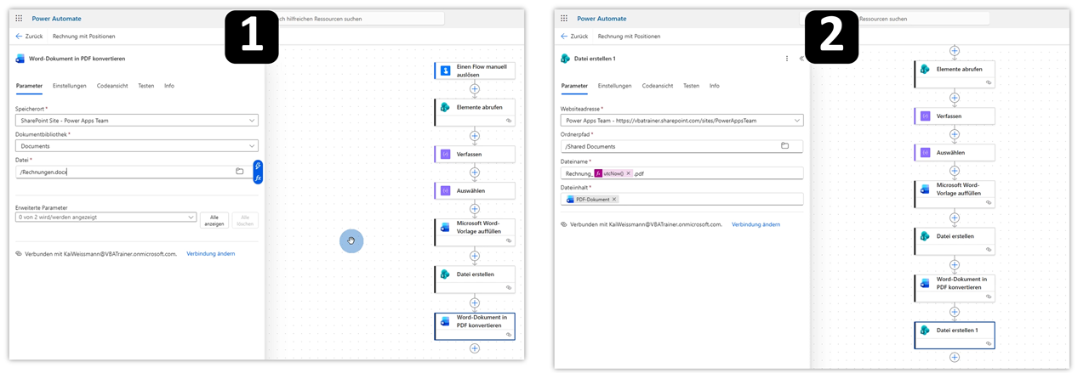Click Alle löschen button

245,220
